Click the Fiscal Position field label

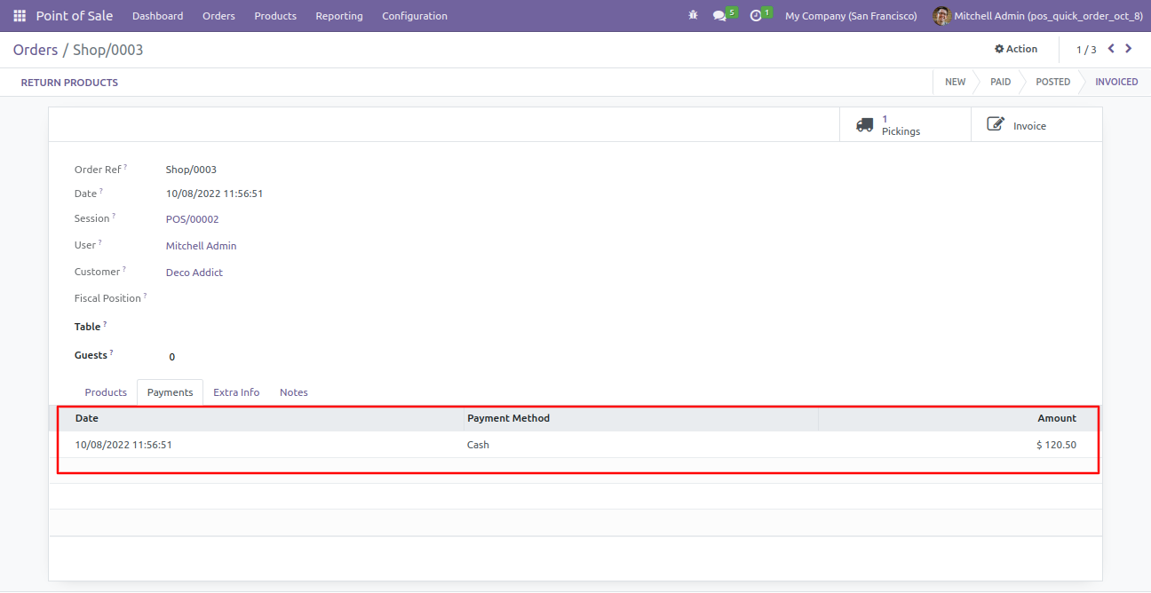(x=107, y=298)
